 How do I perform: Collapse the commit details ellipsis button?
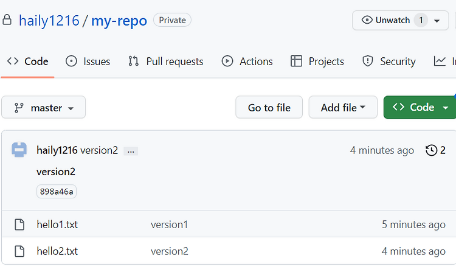point(131,151)
